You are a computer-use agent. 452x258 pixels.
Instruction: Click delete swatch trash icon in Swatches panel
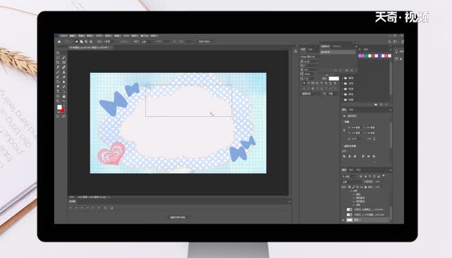(x=386, y=104)
